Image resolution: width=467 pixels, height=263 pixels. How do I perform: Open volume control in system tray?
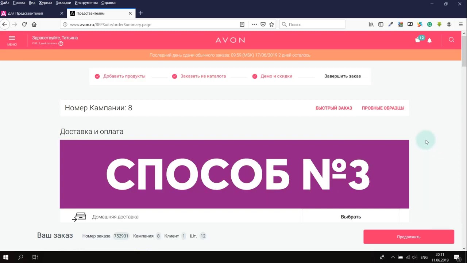[414, 257]
